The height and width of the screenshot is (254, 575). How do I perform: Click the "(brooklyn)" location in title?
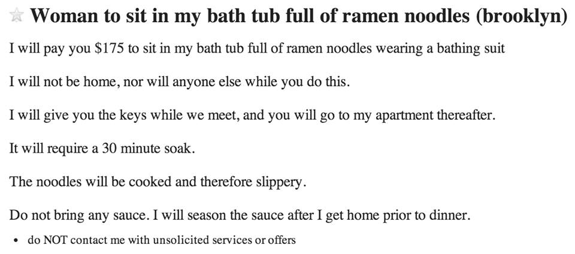point(521,17)
